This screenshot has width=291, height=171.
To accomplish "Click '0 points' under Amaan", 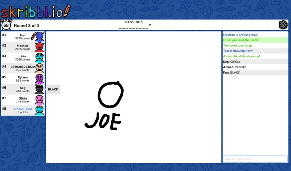I will 23,112.
